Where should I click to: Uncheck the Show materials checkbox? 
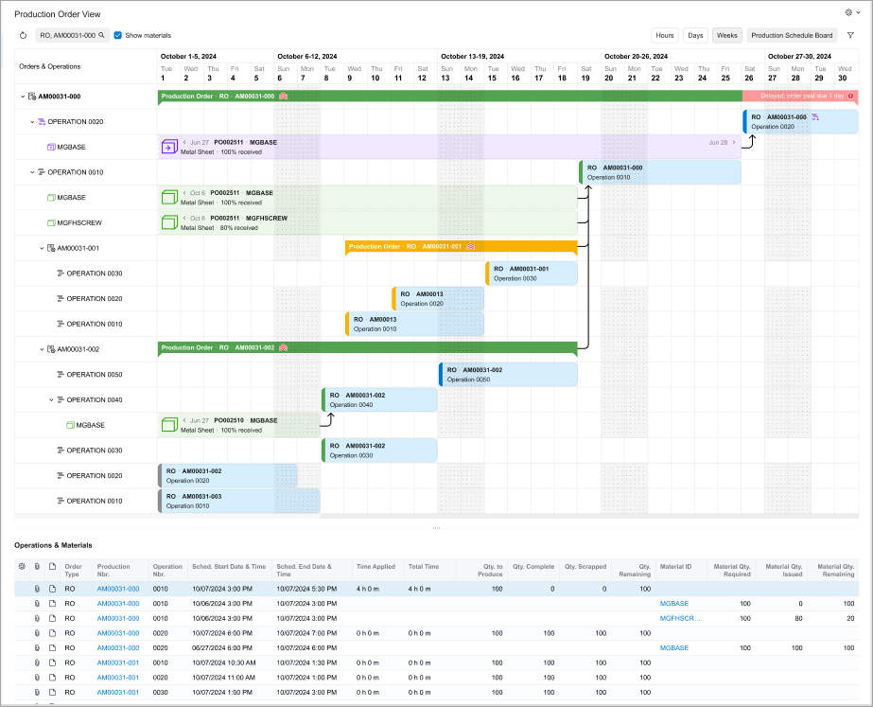118,35
